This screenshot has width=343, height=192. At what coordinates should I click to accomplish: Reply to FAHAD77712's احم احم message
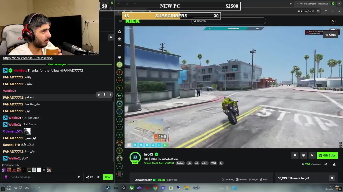[99, 95]
